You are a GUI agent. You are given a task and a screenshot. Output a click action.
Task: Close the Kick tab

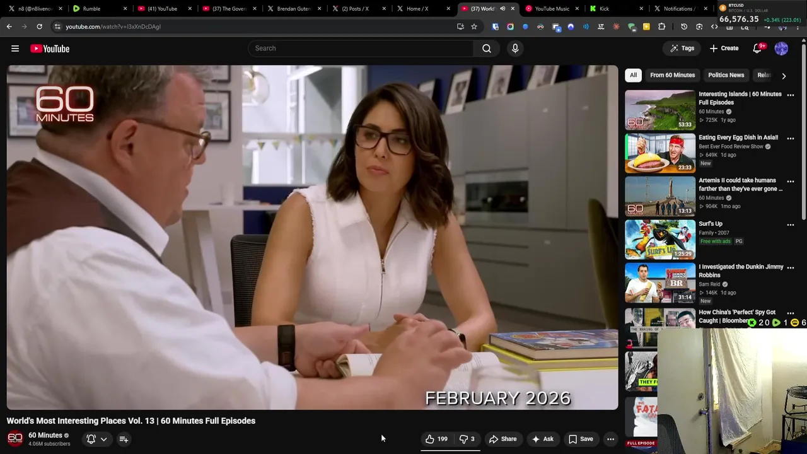point(641,9)
